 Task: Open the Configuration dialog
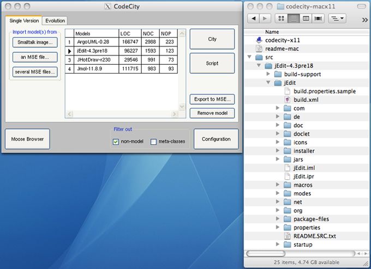(216, 139)
